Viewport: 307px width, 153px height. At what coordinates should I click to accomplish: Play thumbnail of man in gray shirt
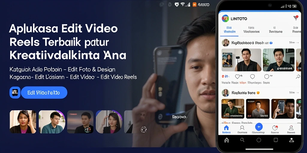click(258, 109)
